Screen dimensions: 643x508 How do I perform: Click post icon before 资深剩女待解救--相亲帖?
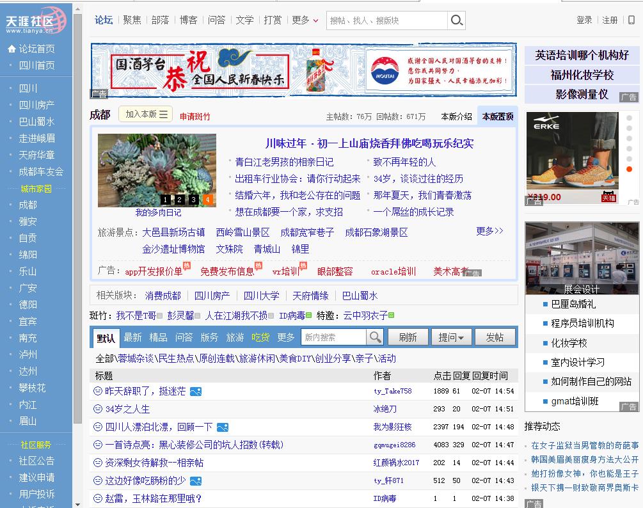[98, 463]
